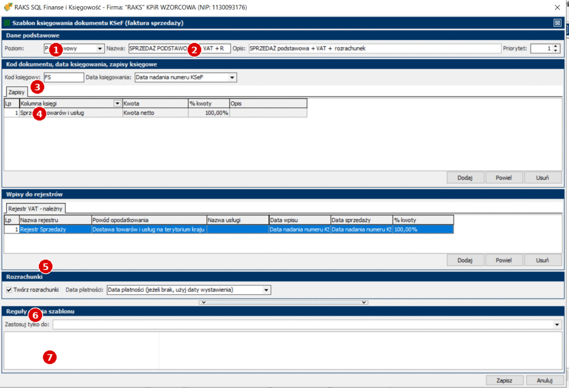Expand the Zastosuj tylko do dropdown

pos(557,324)
